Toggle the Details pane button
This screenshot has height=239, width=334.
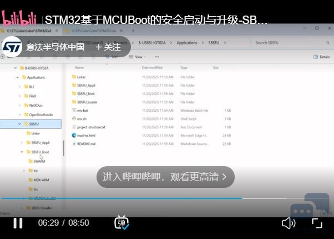click(x=321, y=57)
